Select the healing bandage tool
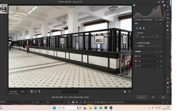 pos(140,28)
